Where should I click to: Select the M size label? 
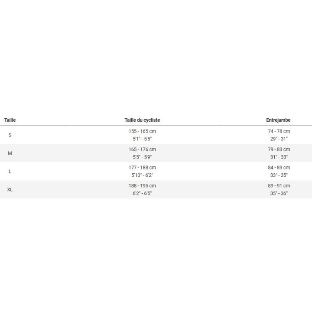tap(10, 153)
